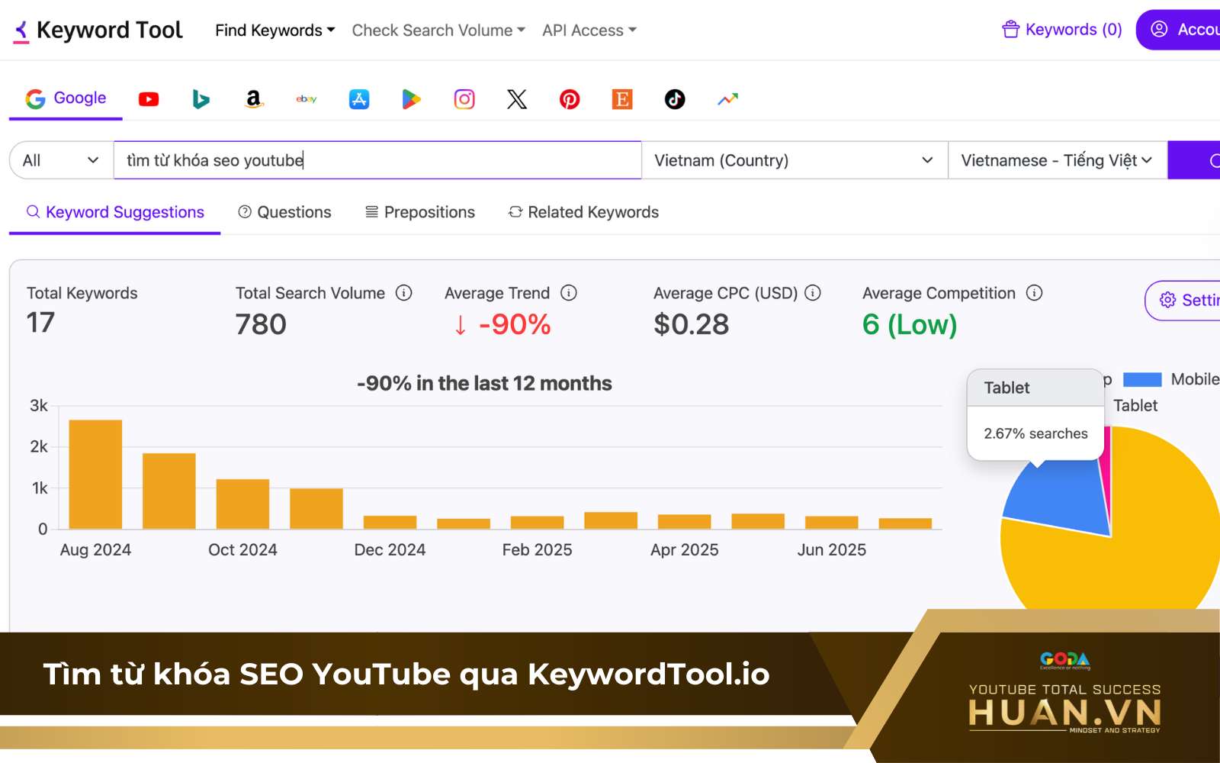
Task: Click the Tablet legend label
Action: [x=1135, y=405]
